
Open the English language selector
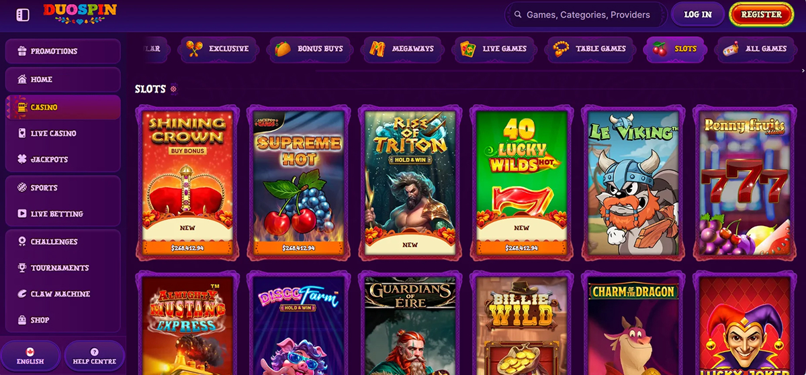tap(30, 356)
